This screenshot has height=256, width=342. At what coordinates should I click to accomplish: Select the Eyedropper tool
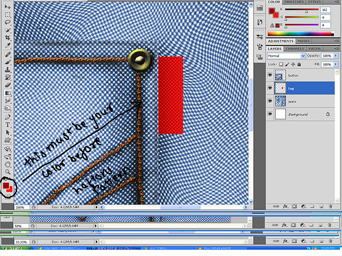tap(8, 45)
